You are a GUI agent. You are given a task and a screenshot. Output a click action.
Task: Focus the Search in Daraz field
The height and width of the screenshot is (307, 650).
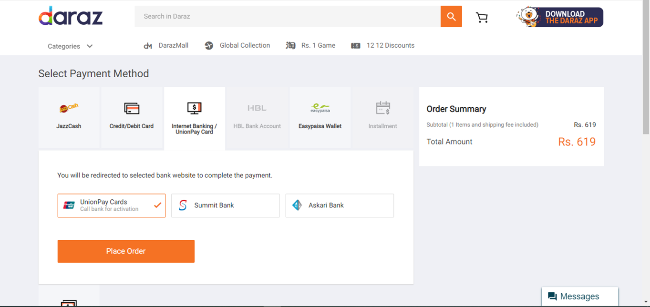[x=288, y=17]
